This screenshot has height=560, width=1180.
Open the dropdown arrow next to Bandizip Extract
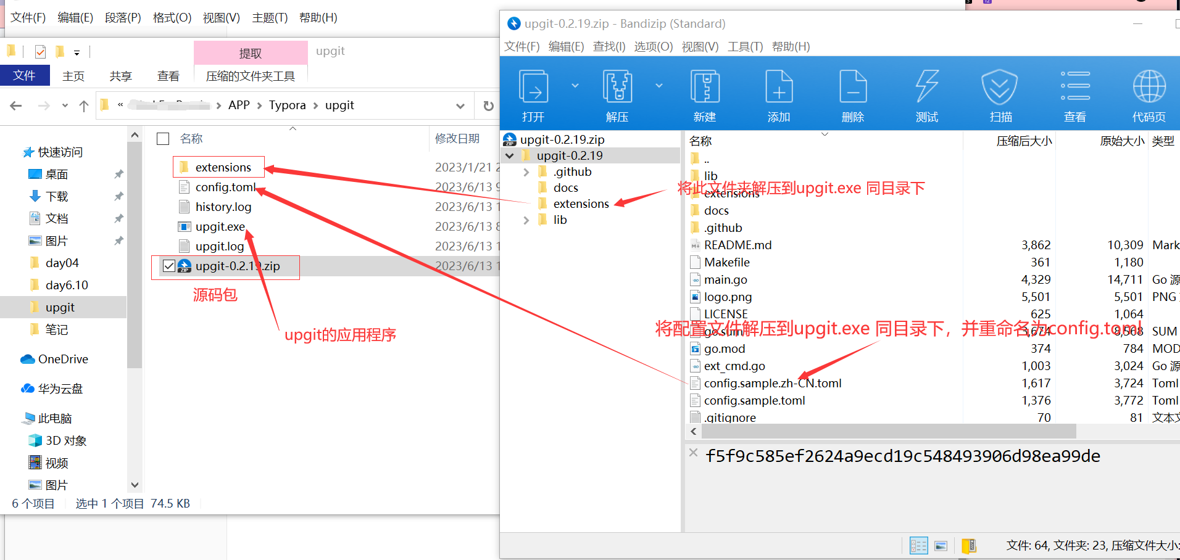click(659, 86)
